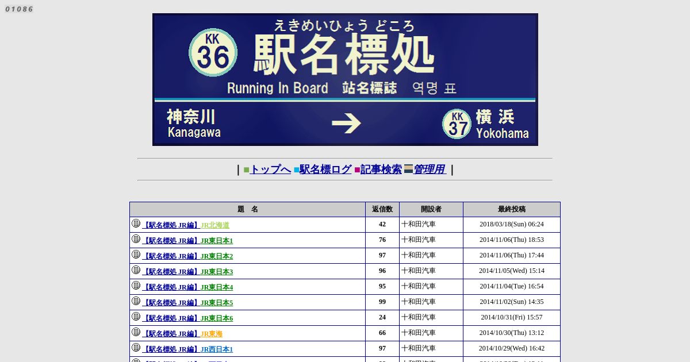Screen dimensions: 690x362
Task: Click date 2018/03/18(Sun) 06:24
Action: tap(512, 225)
